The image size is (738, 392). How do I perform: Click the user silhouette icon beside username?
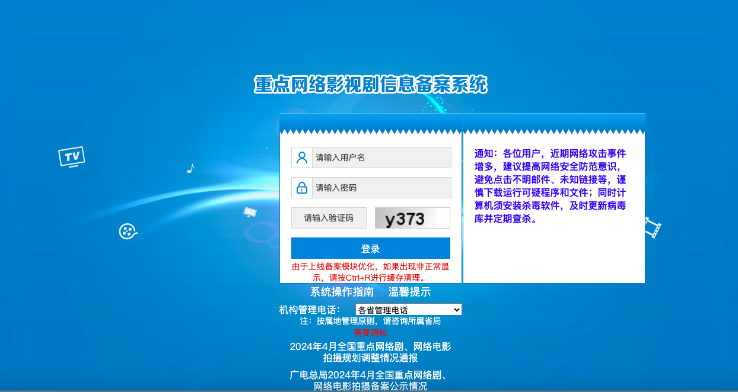[302, 158]
